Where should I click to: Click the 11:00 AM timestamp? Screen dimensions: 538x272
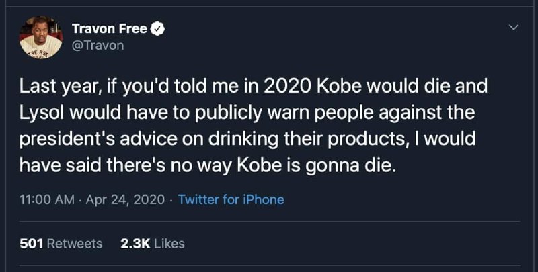[47, 199]
